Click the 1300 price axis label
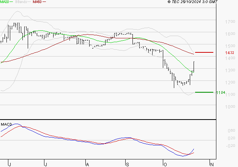Screen dimensions: 238x167 (x=230, y=70)
